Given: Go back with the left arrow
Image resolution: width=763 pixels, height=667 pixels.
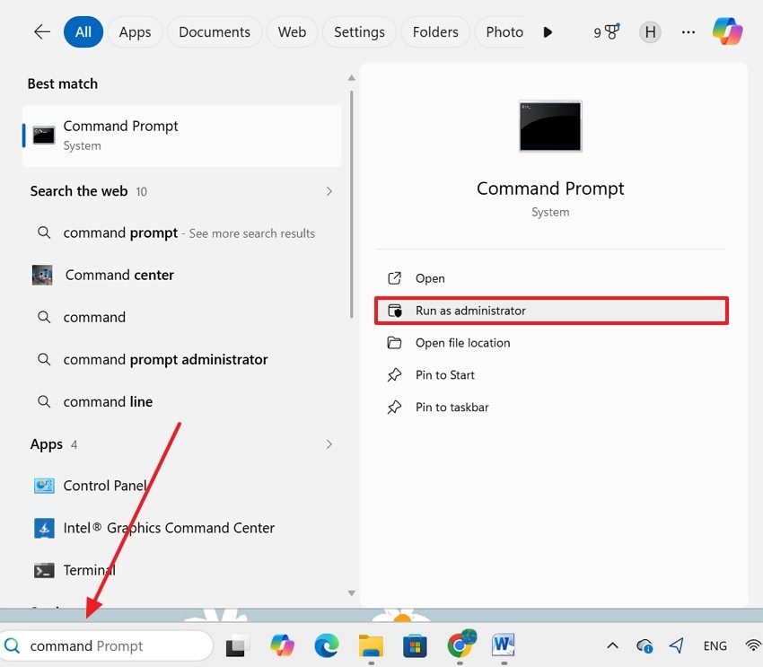Looking at the screenshot, I should coord(42,32).
